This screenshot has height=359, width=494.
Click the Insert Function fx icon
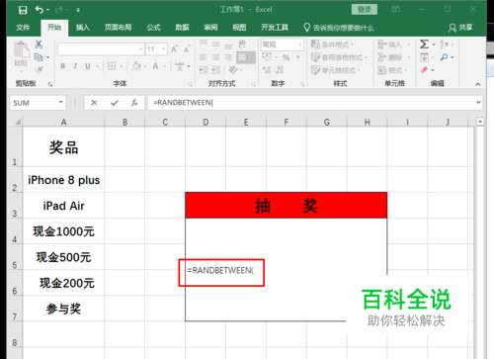(x=134, y=103)
